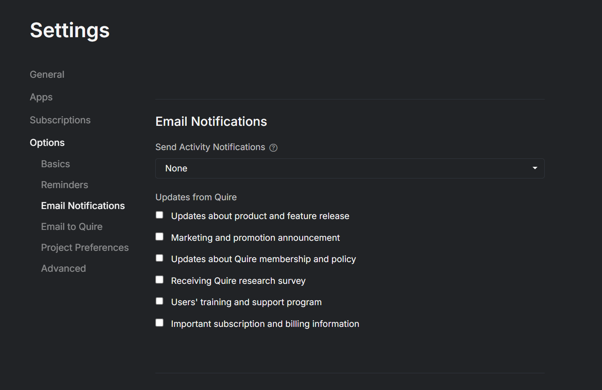The height and width of the screenshot is (390, 602).
Task: Select Basics under Options
Action: point(55,164)
